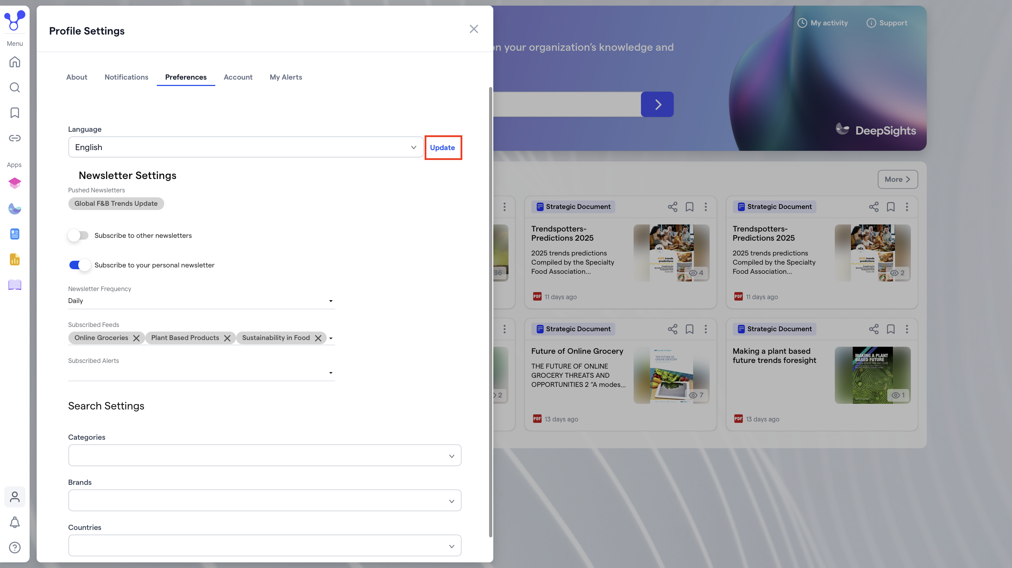The width and height of the screenshot is (1012, 568).
Task: Open the Countries dropdown
Action: [x=264, y=545]
